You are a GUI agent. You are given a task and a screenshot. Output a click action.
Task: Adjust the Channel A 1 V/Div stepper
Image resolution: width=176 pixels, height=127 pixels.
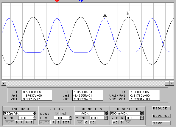coord(106,113)
